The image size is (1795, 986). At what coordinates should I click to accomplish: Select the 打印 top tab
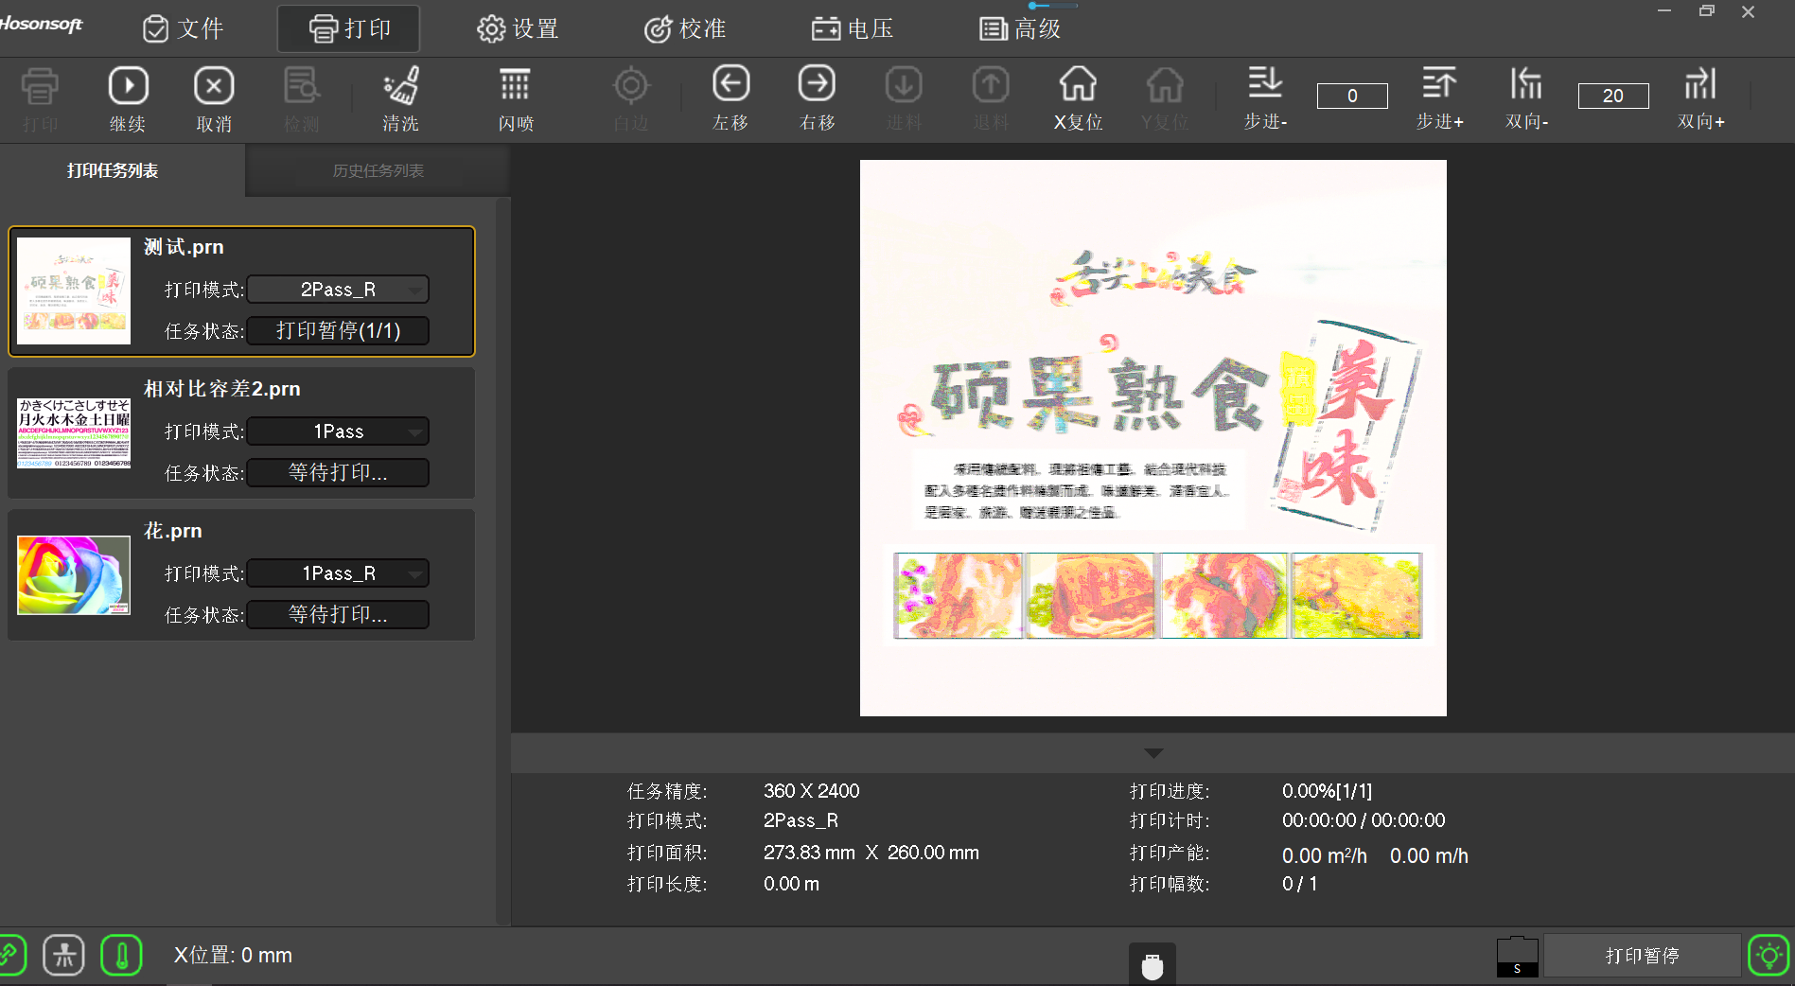(x=348, y=28)
